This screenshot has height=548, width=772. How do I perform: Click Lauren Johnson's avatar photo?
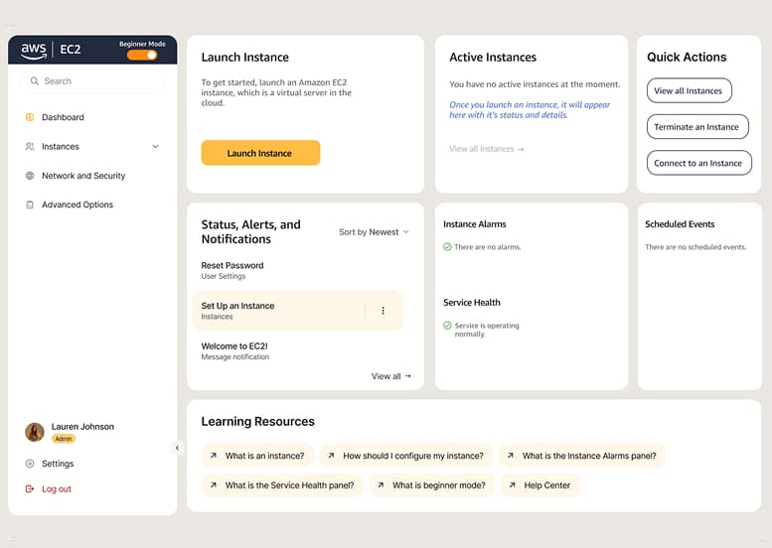(35, 432)
